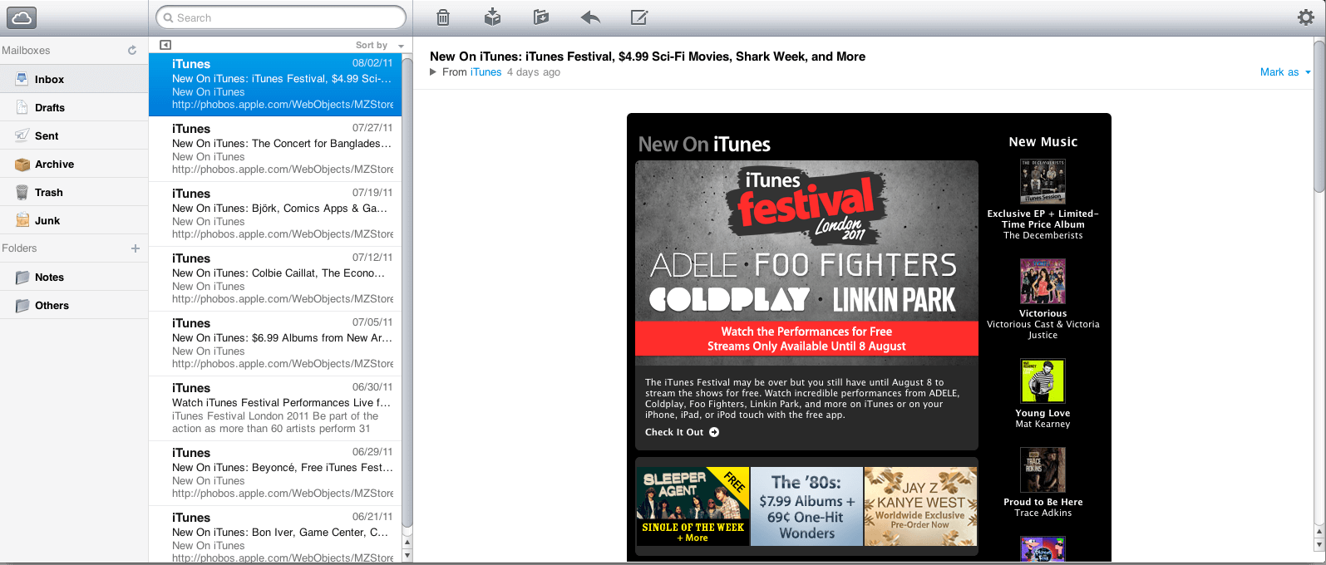The height and width of the screenshot is (565, 1326).
Task: Select the Bon Iver, Game Center email
Action: point(275,535)
